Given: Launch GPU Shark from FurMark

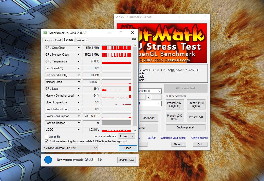Looking at the screenshot, I should tap(149, 118).
